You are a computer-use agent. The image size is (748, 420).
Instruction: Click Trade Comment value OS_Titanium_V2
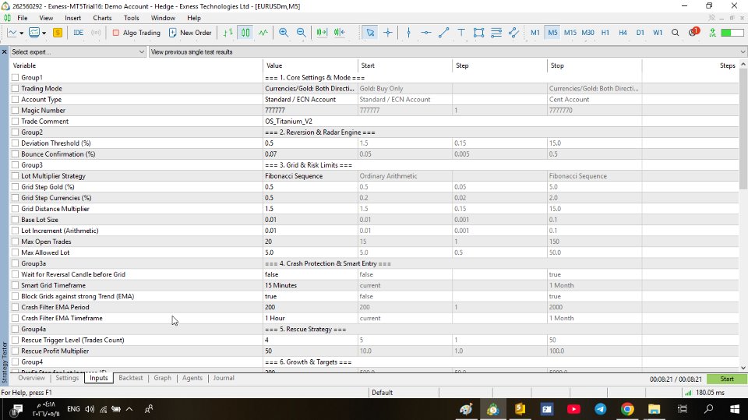click(288, 122)
